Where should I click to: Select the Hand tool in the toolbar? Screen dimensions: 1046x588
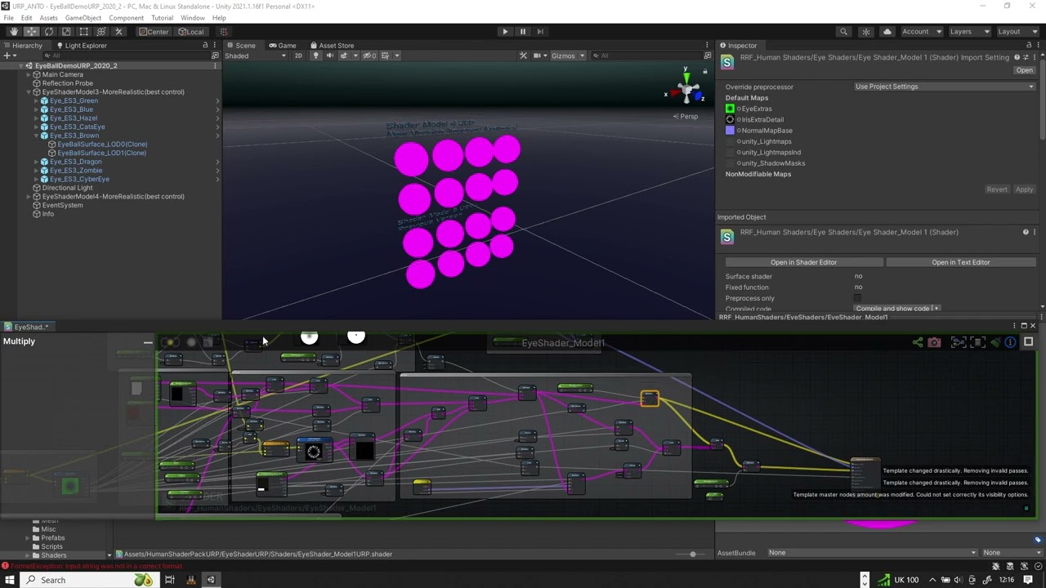click(14, 32)
